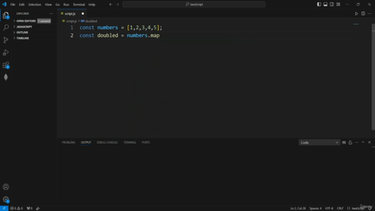Open the Run menu
This screenshot has height=211, width=375.
click(66, 5)
